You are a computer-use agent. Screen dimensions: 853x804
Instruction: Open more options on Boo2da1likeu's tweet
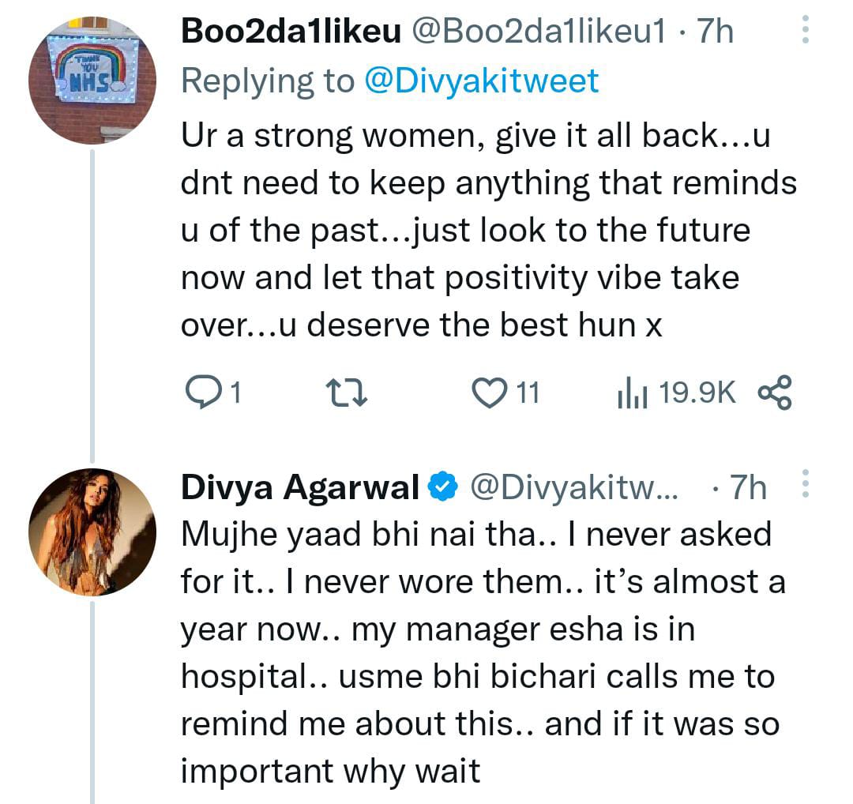tap(805, 32)
